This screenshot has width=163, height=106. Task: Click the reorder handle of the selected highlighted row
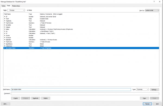pyautogui.click(x=5, y=48)
